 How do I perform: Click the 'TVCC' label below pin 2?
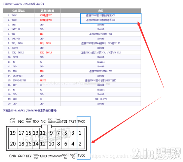[82, 155]
